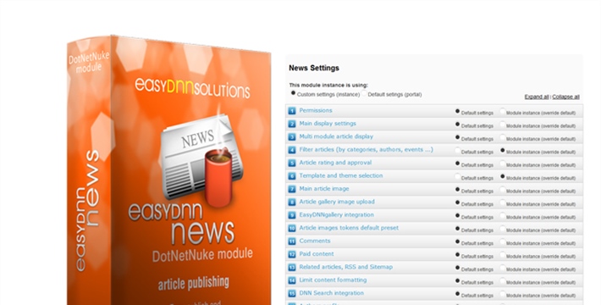Open Article images tokens default preset
This screenshot has height=305, width=601.
click(x=349, y=228)
